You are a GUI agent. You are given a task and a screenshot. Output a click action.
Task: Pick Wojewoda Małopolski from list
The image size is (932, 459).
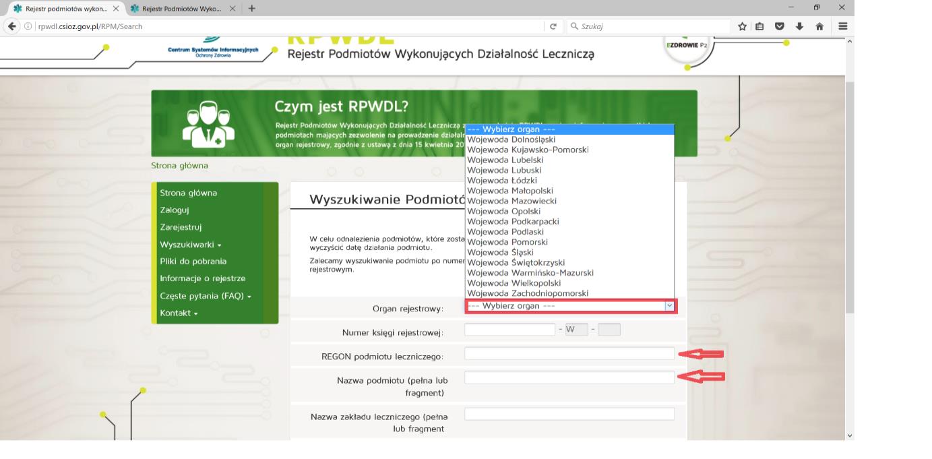pos(569,191)
